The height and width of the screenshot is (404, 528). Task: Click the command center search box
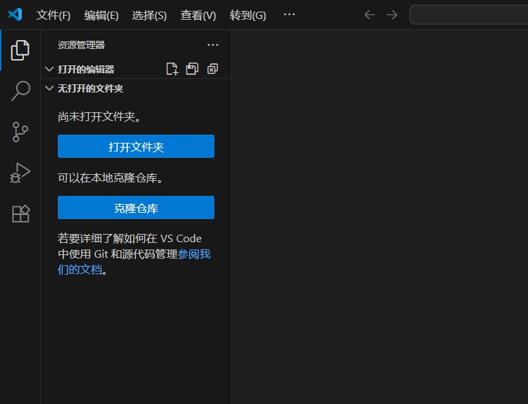(469, 15)
